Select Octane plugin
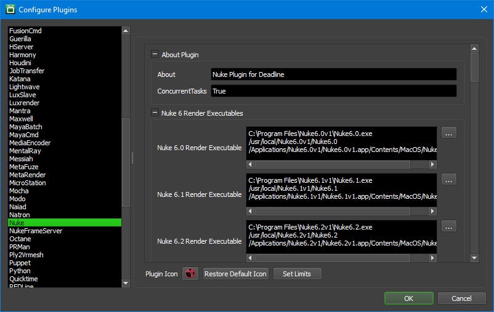494x312 pixels. pyautogui.click(x=65, y=239)
